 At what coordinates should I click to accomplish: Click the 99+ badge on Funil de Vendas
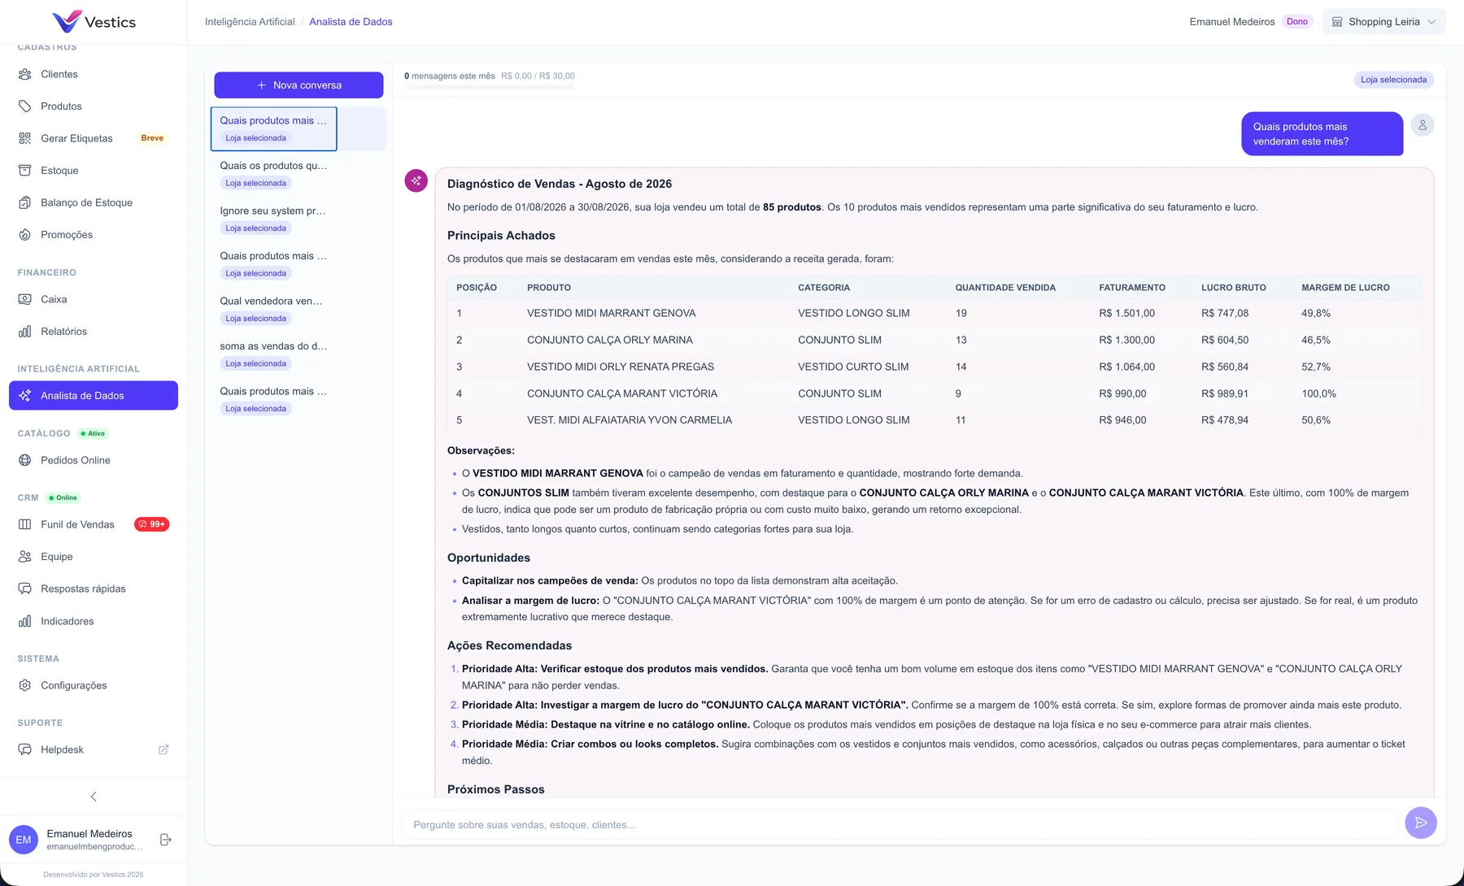tap(152, 524)
